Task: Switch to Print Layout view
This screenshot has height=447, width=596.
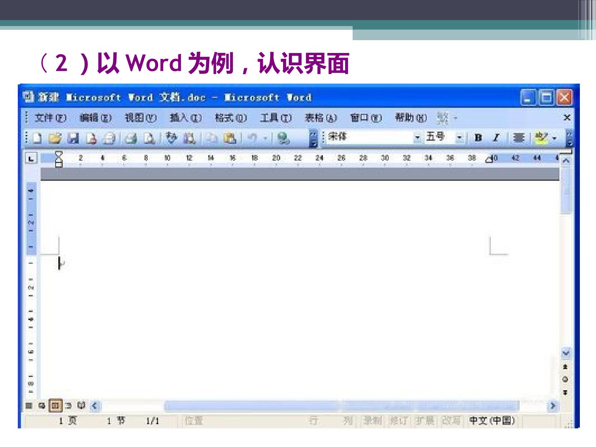Action: [55, 405]
